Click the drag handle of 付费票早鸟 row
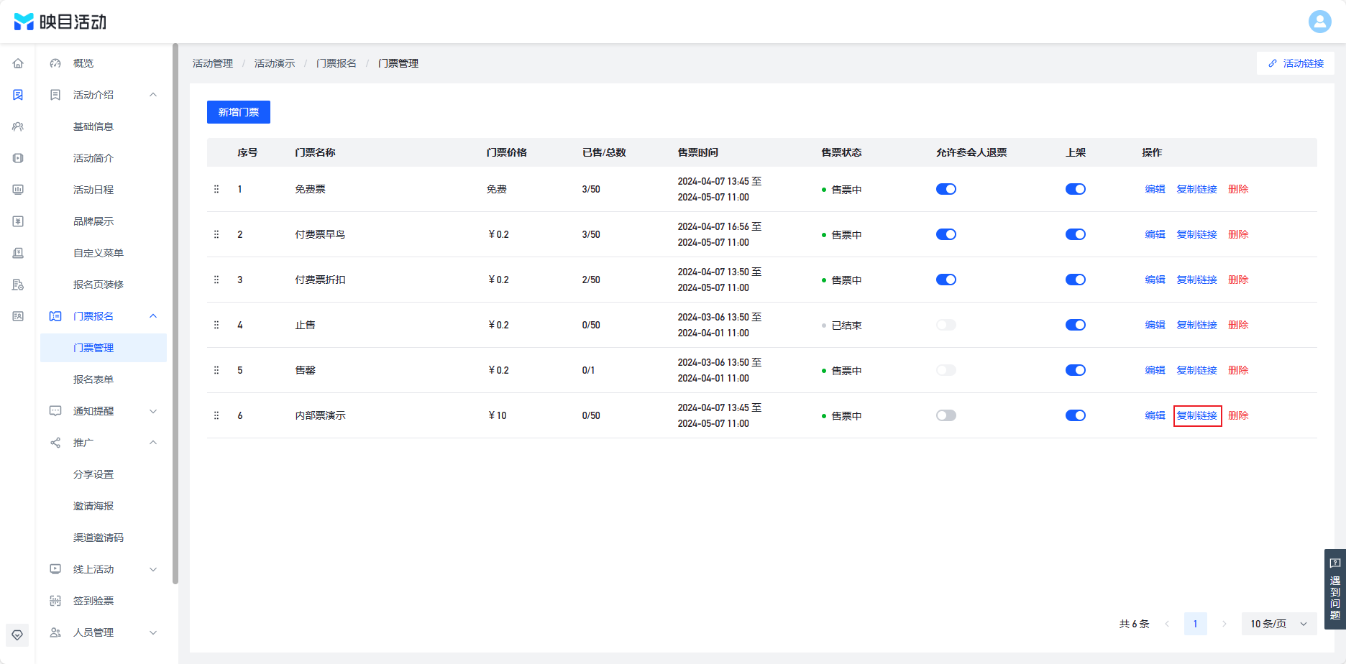 coord(216,234)
